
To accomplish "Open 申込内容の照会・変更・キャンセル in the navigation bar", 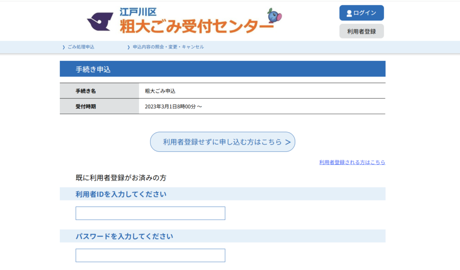I will click(x=168, y=47).
